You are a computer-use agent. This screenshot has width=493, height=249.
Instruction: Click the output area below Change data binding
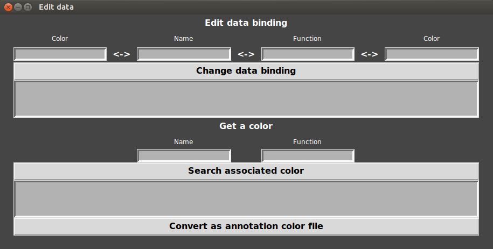tap(246, 99)
